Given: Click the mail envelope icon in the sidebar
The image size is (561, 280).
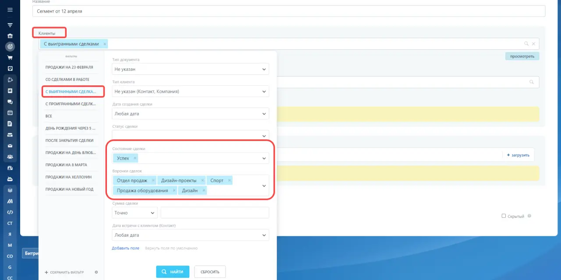Looking at the screenshot, I should point(10,146).
